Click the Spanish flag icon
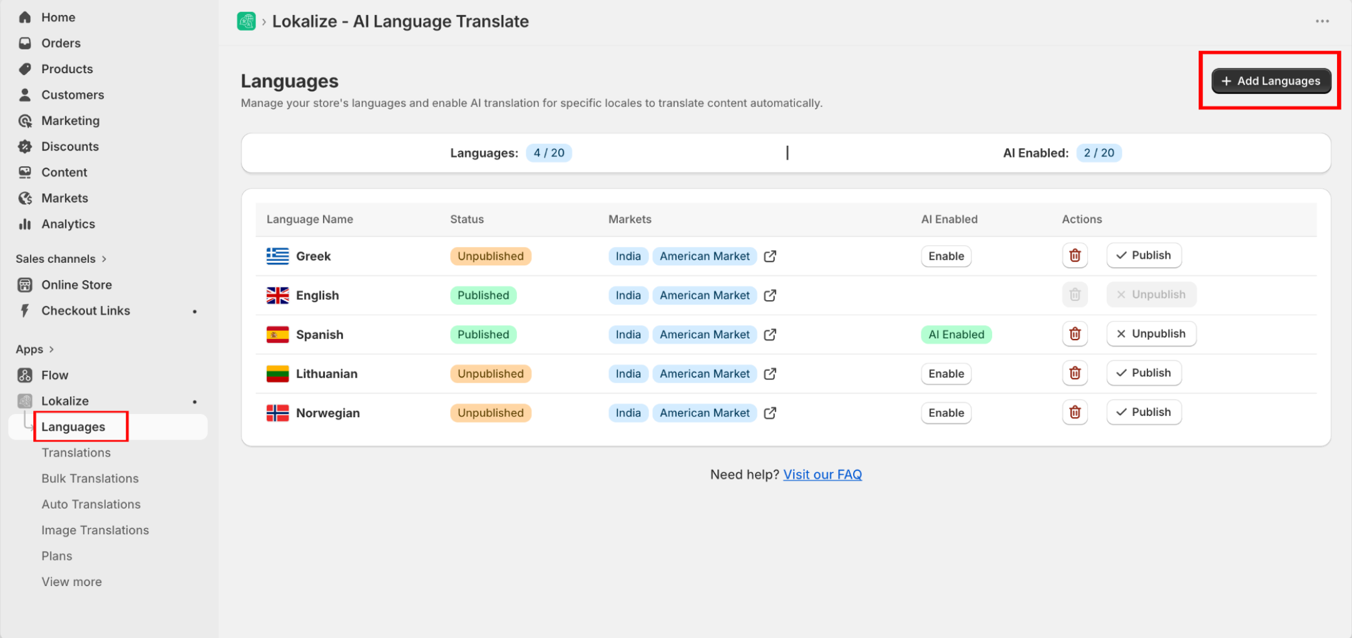 click(x=277, y=335)
